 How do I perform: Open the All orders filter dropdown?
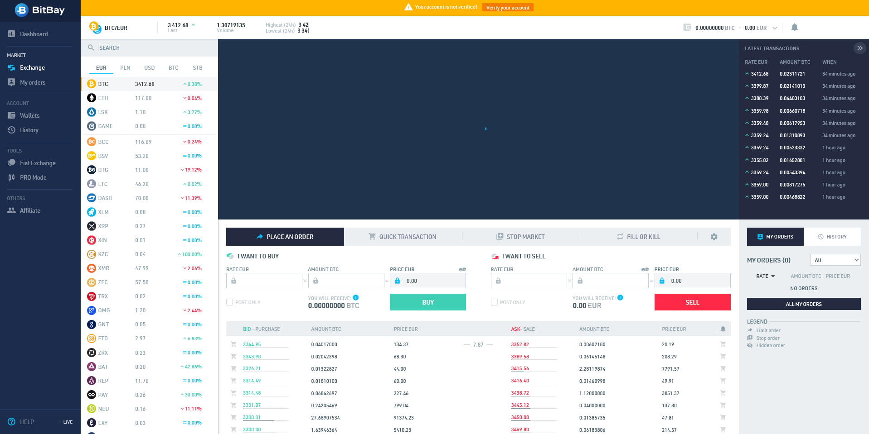(835, 260)
